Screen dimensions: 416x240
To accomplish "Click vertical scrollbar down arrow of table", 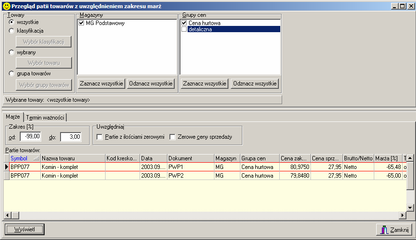I will 410,208.
